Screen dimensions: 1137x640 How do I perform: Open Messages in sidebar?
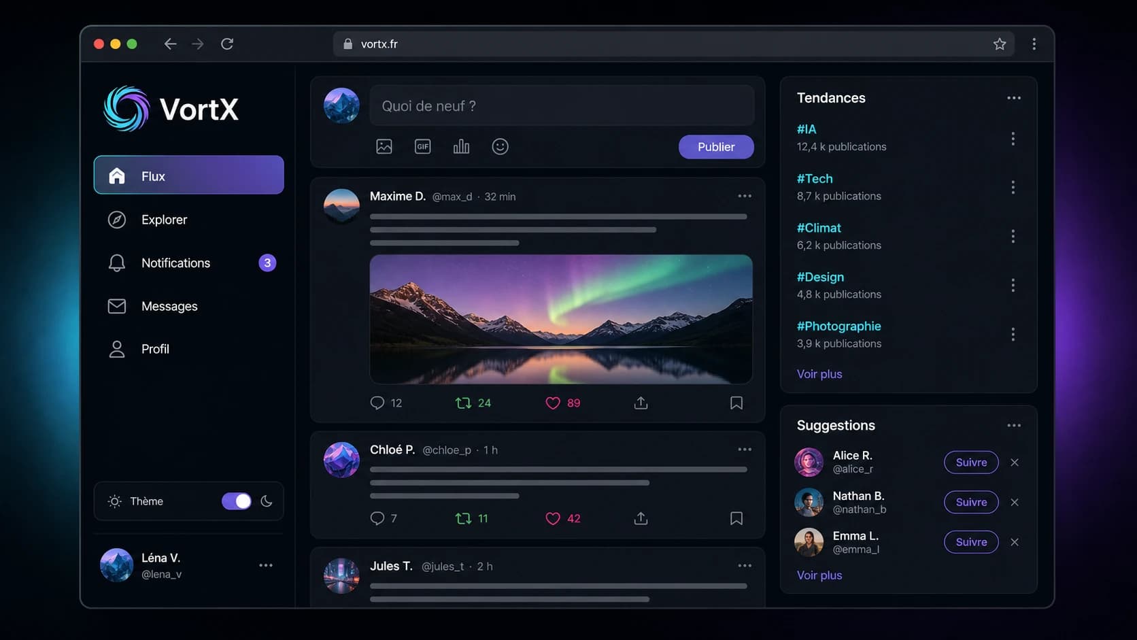click(x=188, y=306)
